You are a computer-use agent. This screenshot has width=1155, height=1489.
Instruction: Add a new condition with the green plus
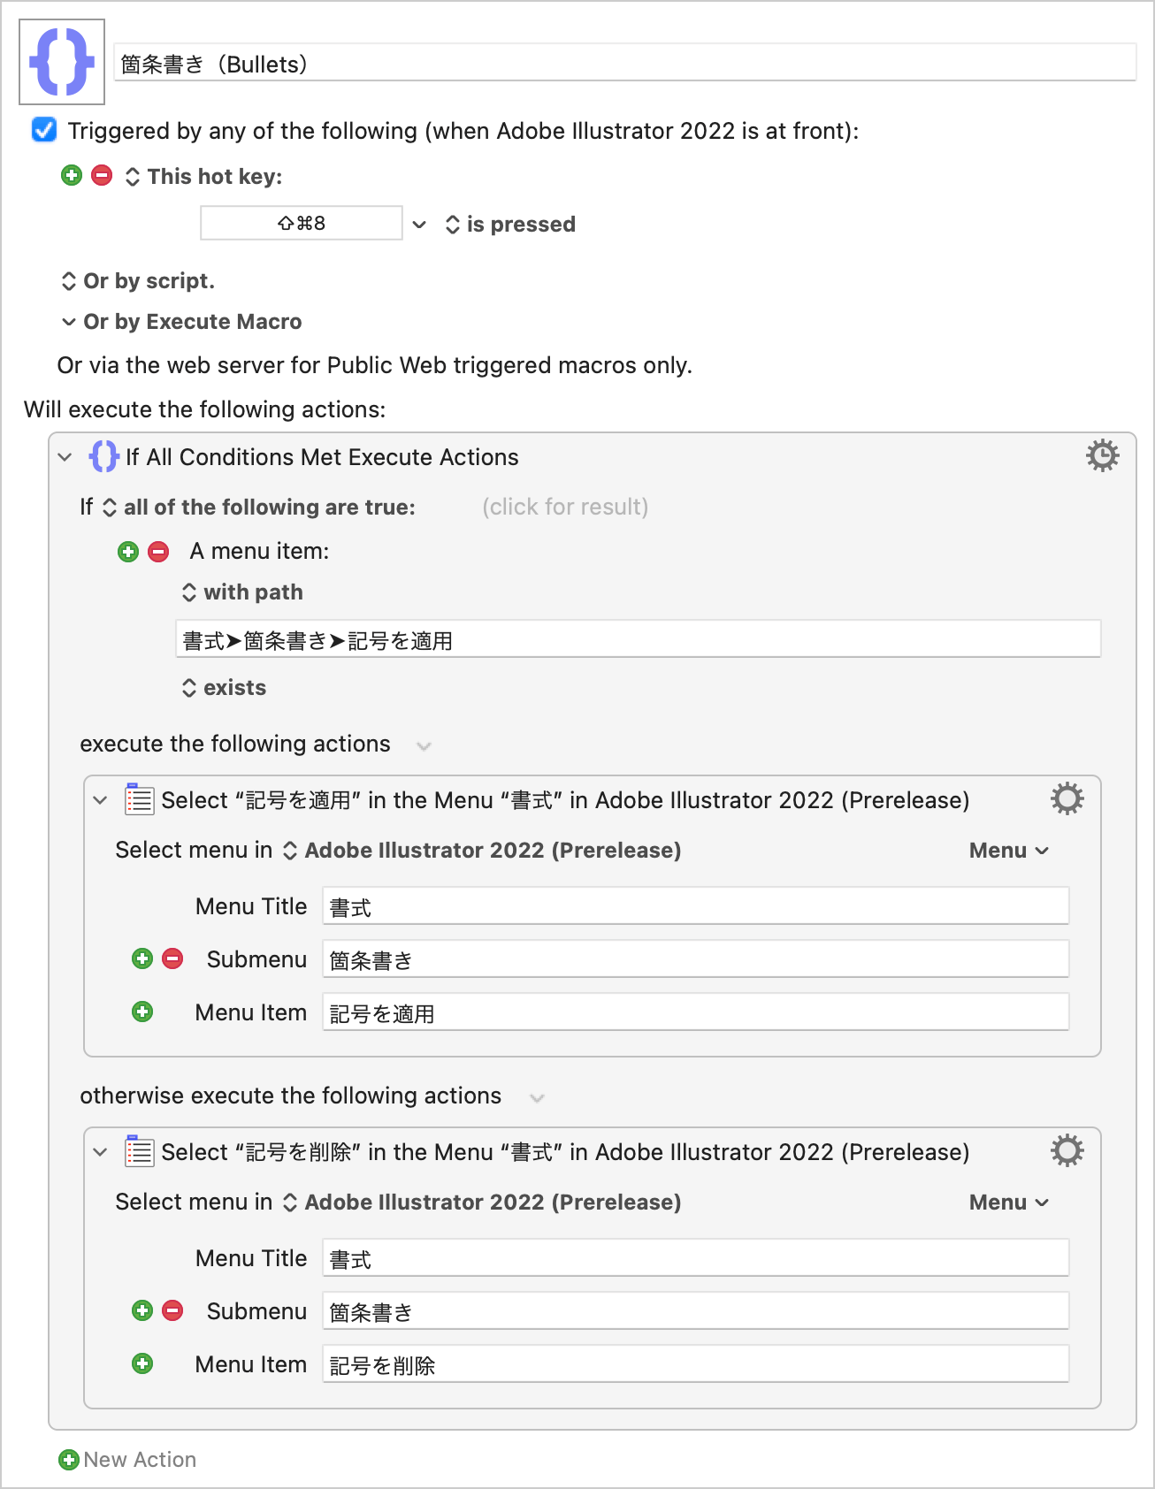(x=128, y=552)
